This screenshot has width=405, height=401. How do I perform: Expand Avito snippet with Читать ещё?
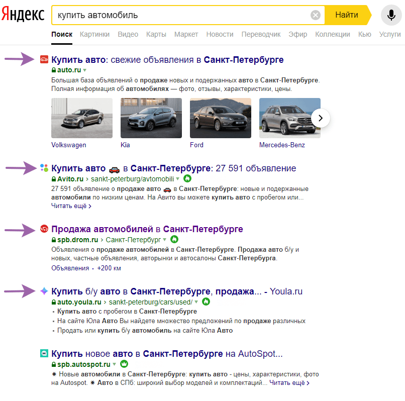click(71, 206)
